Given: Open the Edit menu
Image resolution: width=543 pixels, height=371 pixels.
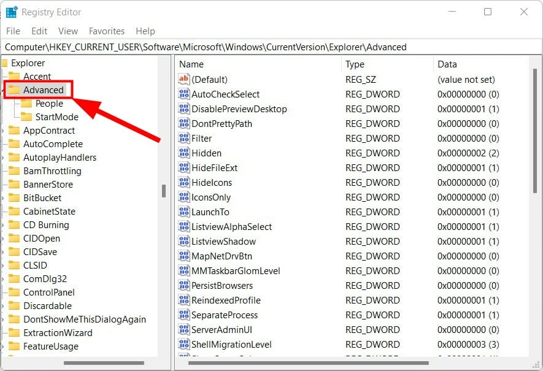Looking at the screenshot, I should click(x=39, y=31).
